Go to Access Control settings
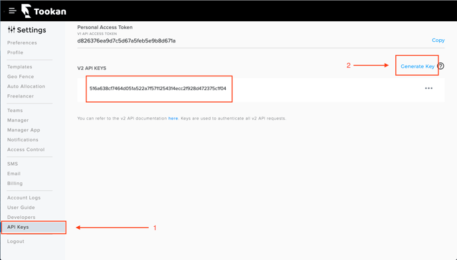457x260 pixels. 26,150
